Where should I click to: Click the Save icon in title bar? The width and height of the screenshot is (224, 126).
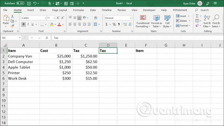click(x=29, y=3)
